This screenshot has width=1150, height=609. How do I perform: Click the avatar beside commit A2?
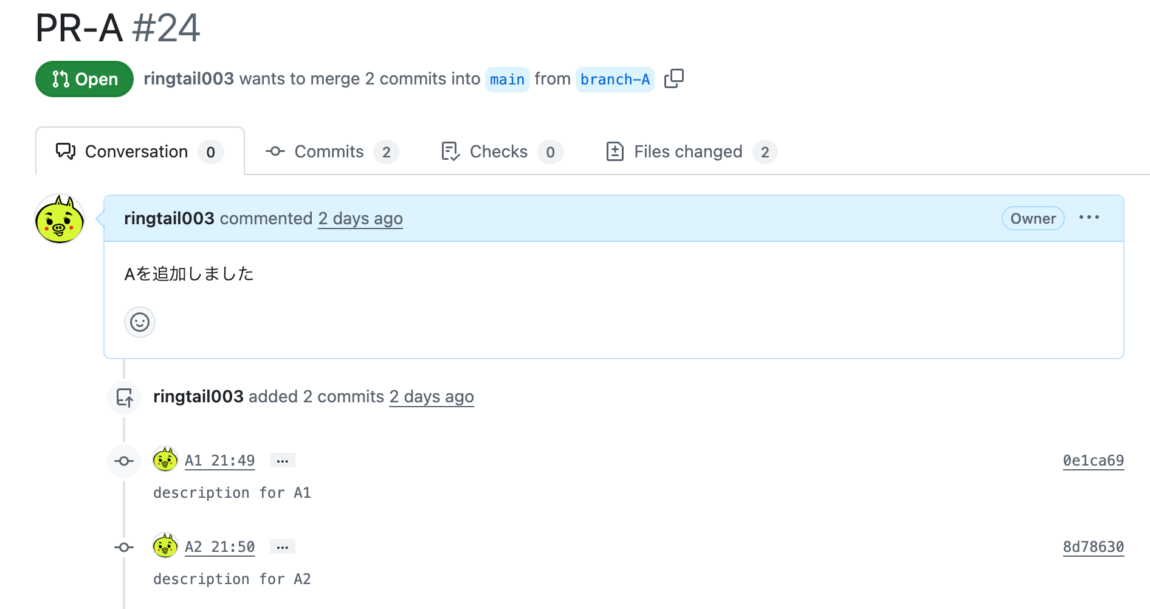click(x=165, y=546)
